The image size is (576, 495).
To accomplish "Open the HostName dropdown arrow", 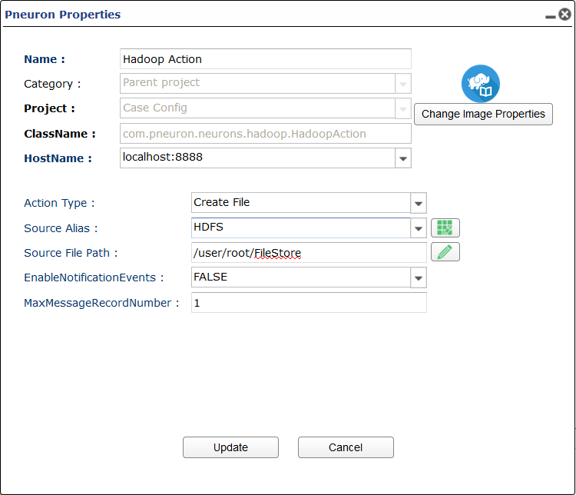I will tap(403, 158).
